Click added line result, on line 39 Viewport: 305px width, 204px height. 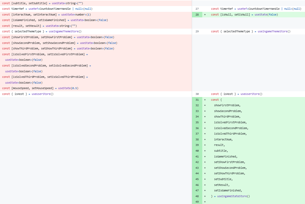219,145
